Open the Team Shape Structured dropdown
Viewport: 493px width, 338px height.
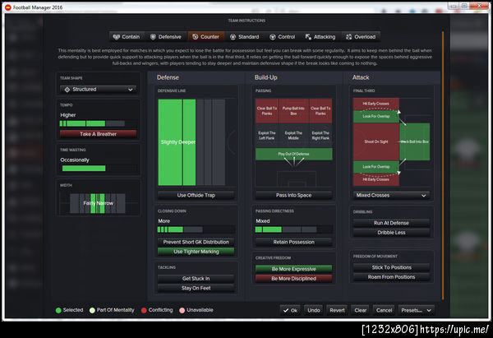point(98,90)
